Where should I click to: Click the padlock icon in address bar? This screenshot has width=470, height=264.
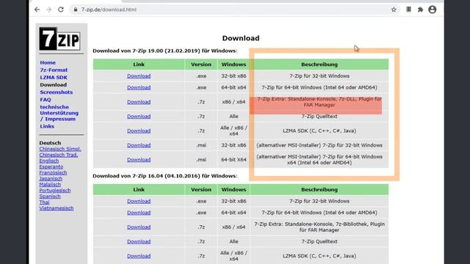point(76,10)
